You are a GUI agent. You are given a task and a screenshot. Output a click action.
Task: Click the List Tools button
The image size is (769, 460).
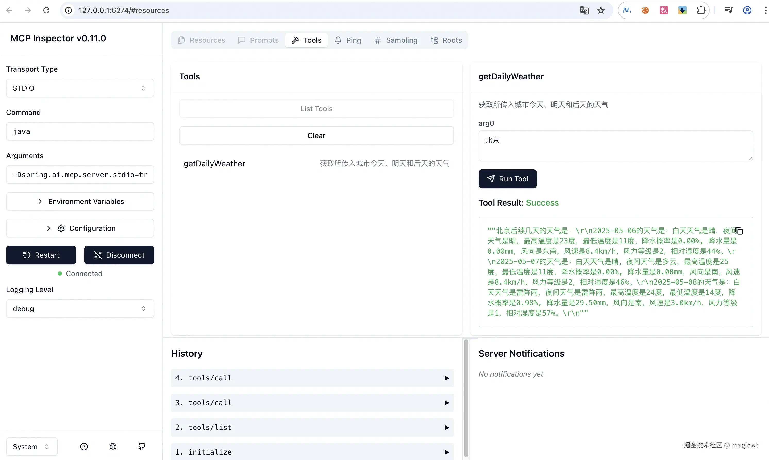[316, 109]
